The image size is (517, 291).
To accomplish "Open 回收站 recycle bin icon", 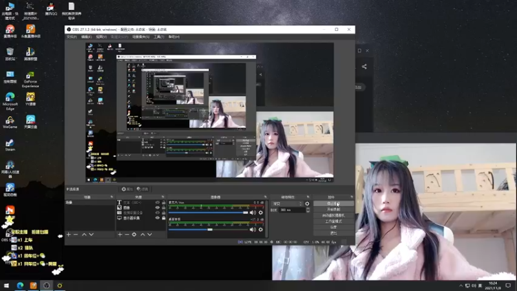I will [10, 54].
